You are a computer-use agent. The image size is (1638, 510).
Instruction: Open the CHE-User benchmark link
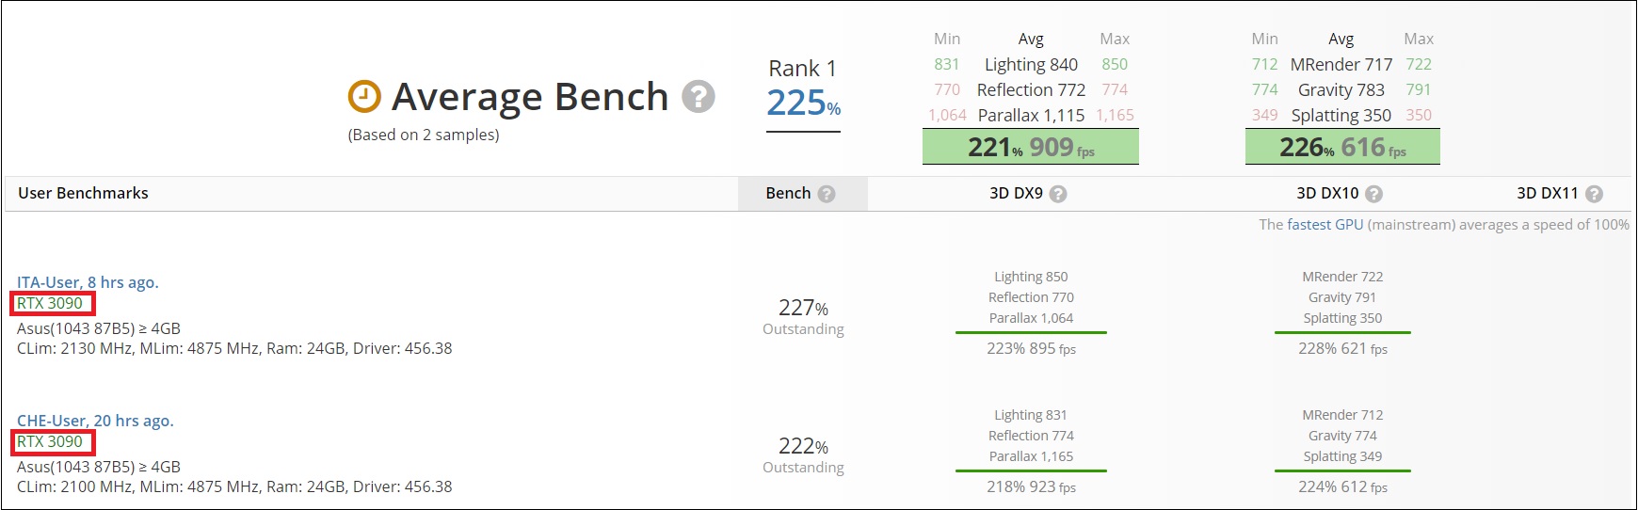coord(95,421)
